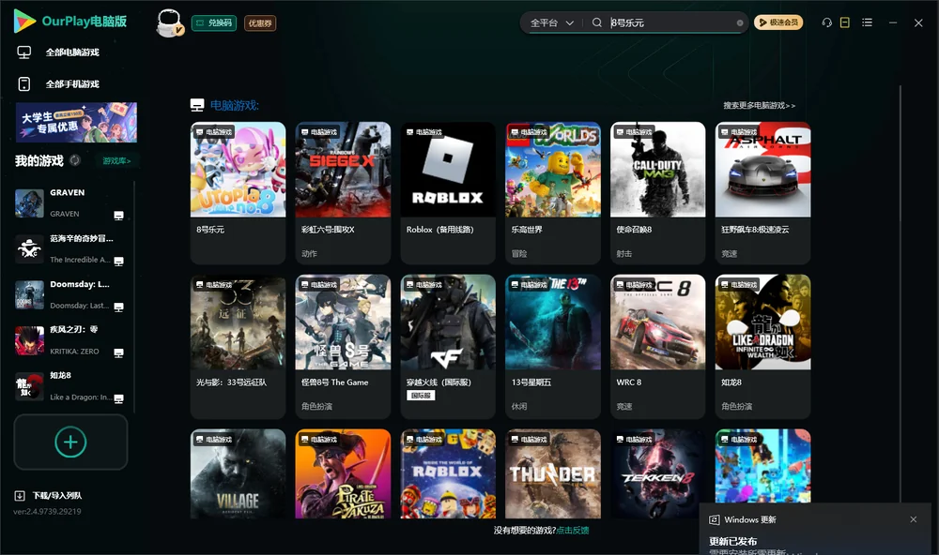Click PC icon beside Doomsday entry
The image size is (939, 555).
pyautogui.click(x=118, y=307)
